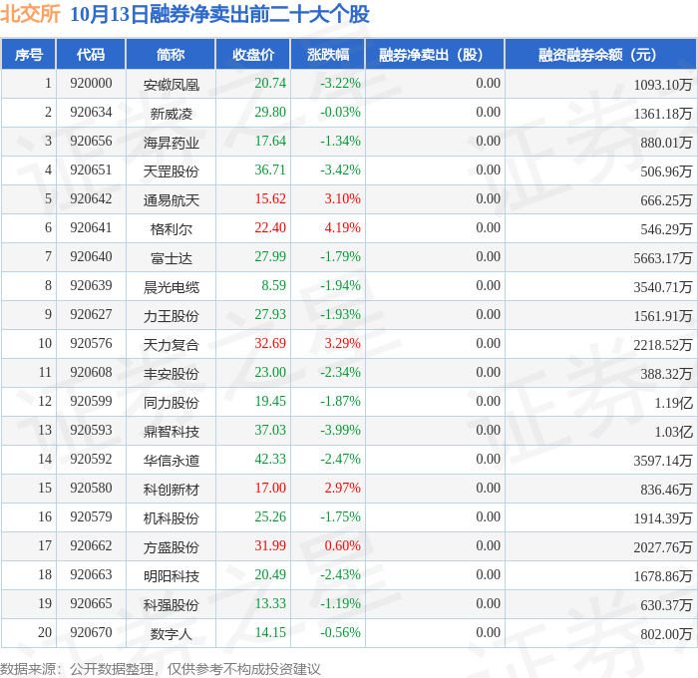Screen dimensions: 698x678
Task: Click balance 1093.10万
Action: click(x=663, y=85)
